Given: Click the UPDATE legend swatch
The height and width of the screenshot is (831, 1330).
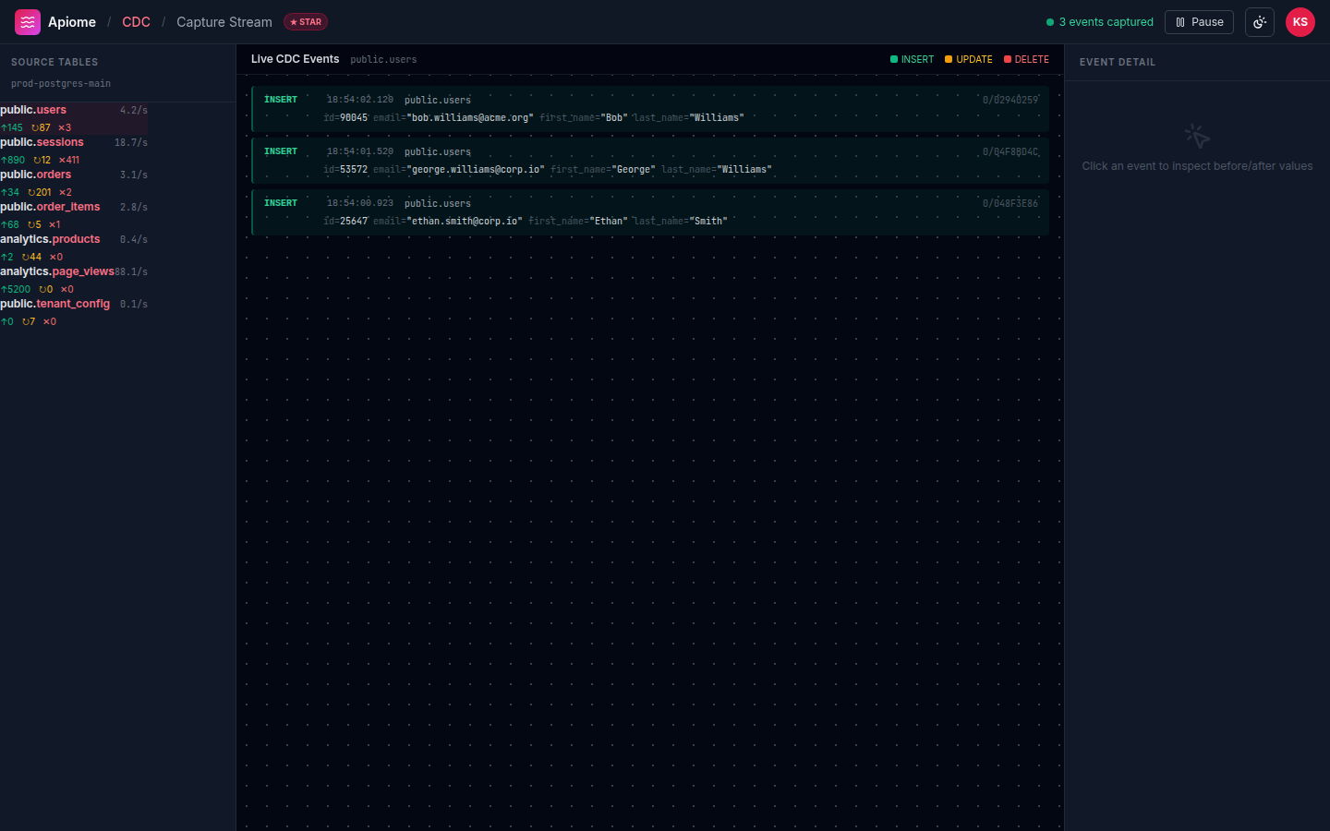Looking at the screenshot, I should 949,59.
